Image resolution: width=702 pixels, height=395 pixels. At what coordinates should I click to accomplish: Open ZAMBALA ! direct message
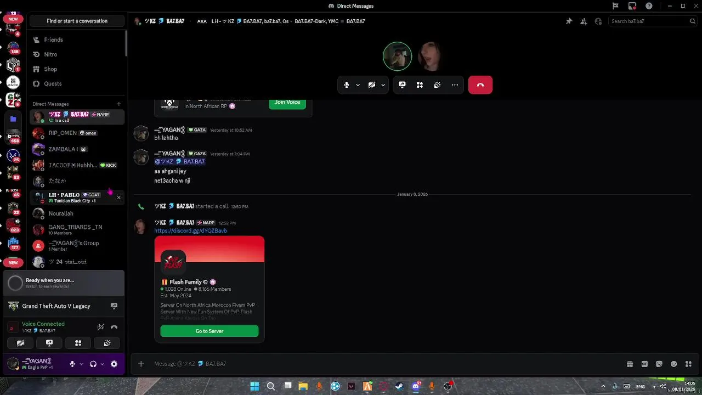point(77,149)
